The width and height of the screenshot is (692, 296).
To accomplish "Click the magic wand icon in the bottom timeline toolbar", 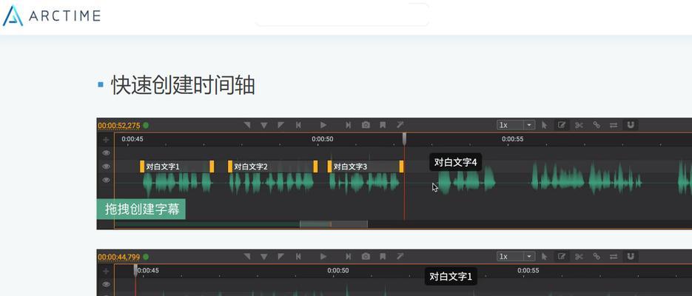I will [x=400, y=256].
